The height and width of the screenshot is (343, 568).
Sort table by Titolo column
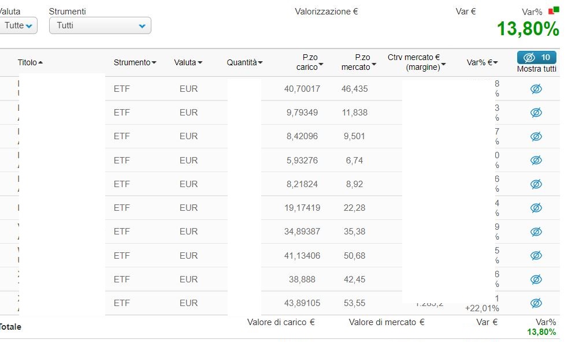[30, 62]
